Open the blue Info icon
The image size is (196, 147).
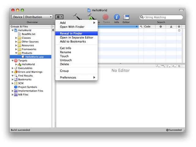[x=117, y=17]
